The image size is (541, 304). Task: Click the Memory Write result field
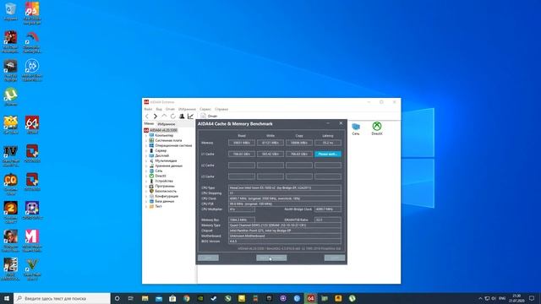[270, 143]
